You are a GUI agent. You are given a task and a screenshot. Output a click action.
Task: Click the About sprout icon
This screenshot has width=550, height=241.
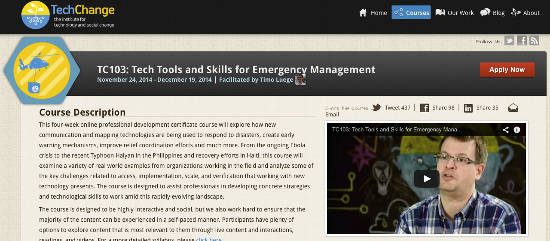coord(516,12)
